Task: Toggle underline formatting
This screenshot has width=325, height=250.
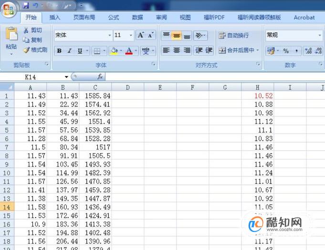Action: (80, 51)
